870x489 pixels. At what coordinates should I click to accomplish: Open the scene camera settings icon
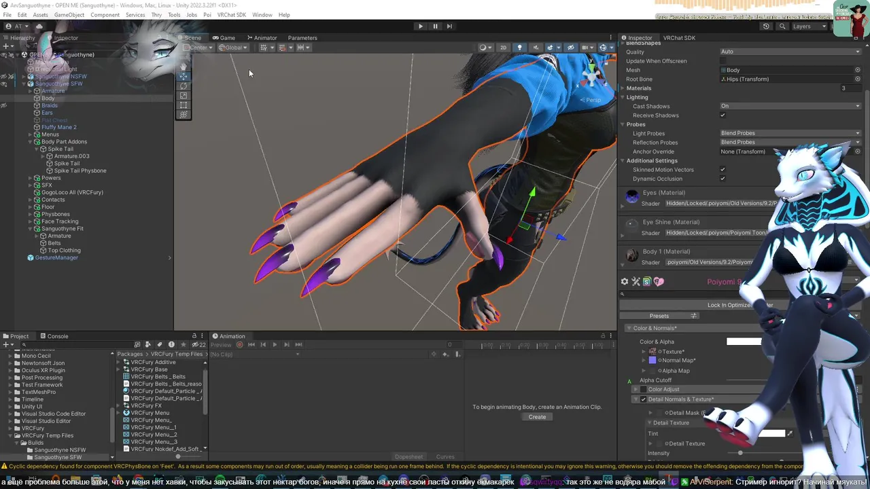(x=586, y=48)
